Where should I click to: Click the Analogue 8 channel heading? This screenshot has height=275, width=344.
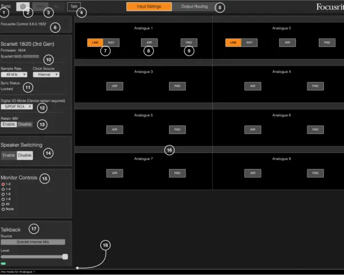282,159
